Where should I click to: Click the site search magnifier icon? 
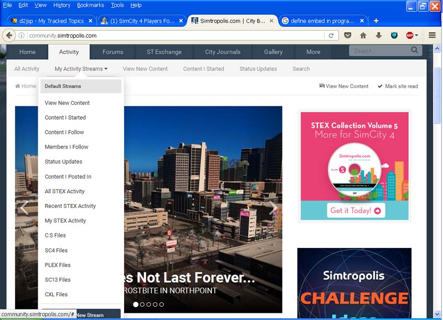pos(414,50)
